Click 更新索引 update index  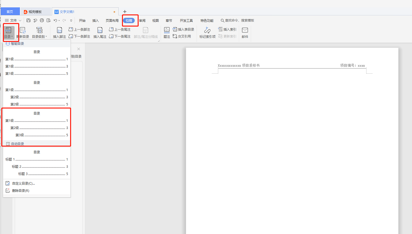227,36
